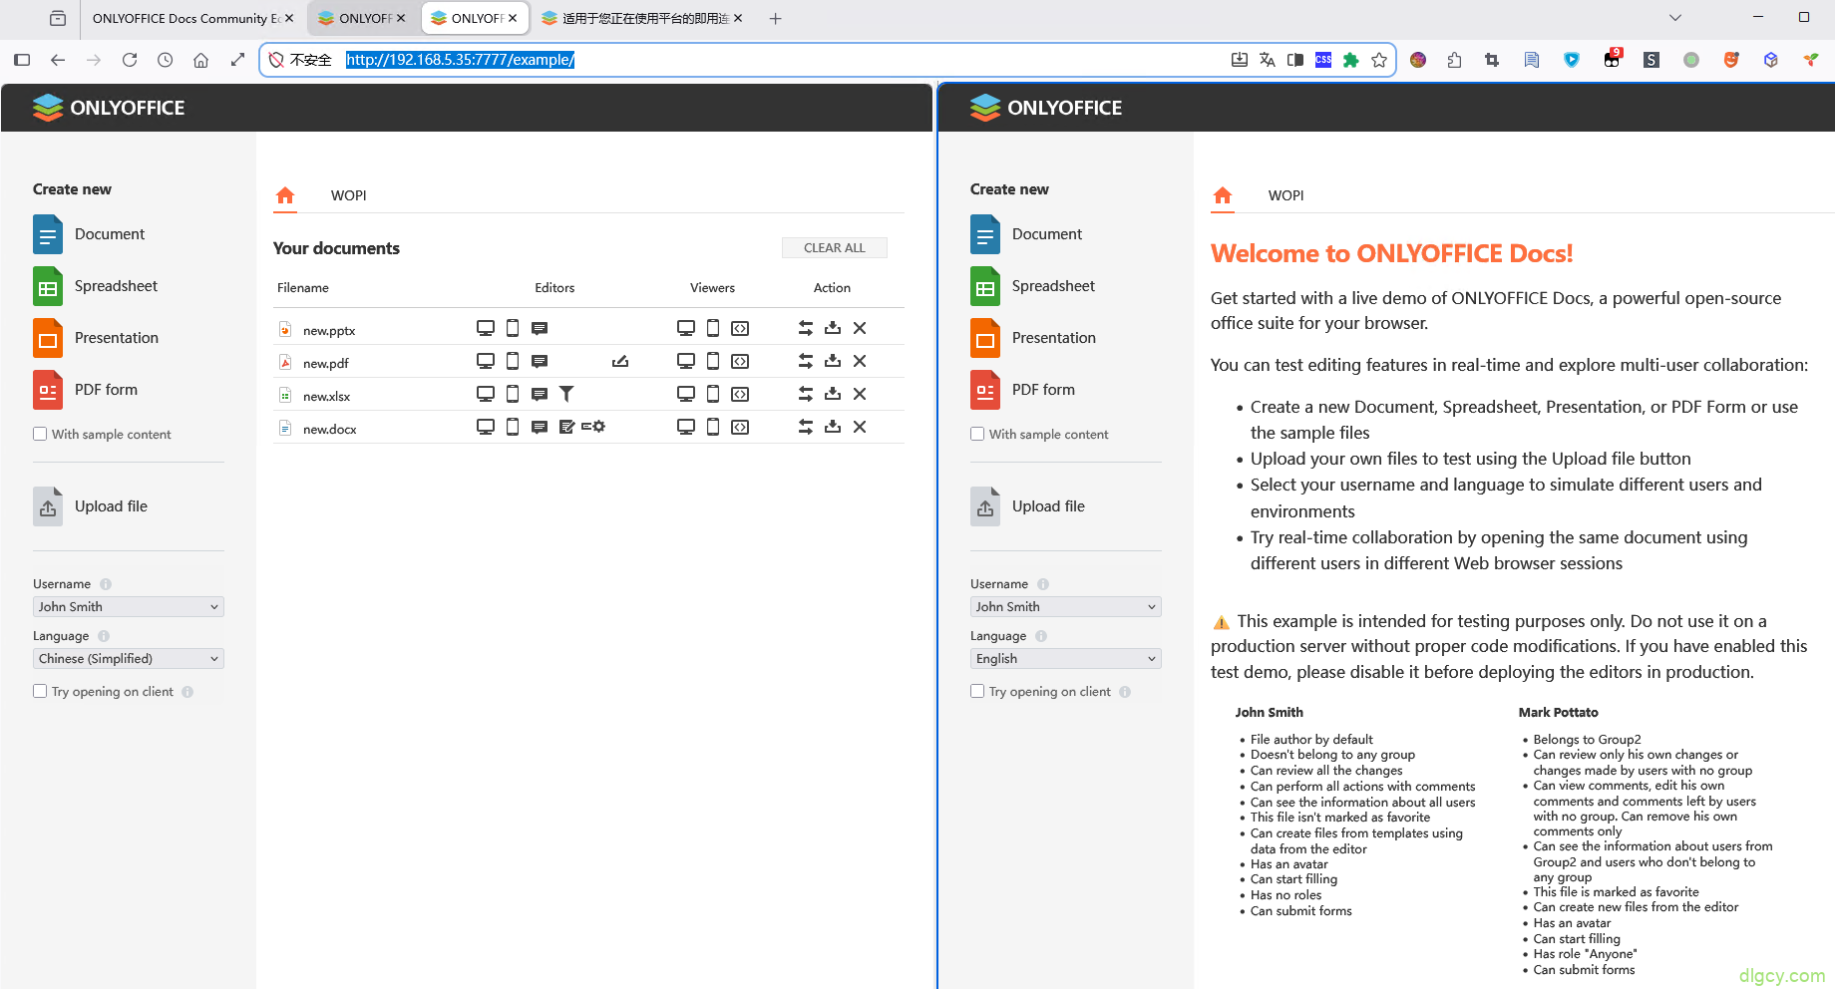1835x989 pixels.
Task: Click Upload file in left pane
Action: point(91,506)
